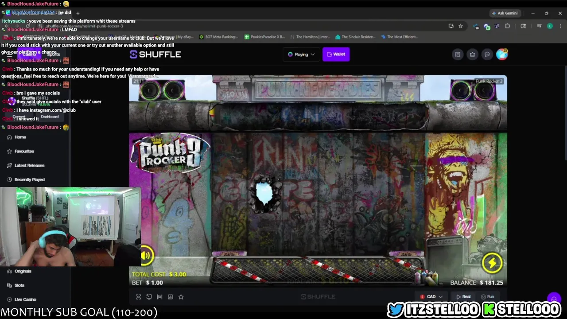Click the Shuffle logo in header
The image size is (567, 319).
pos(155,54)
